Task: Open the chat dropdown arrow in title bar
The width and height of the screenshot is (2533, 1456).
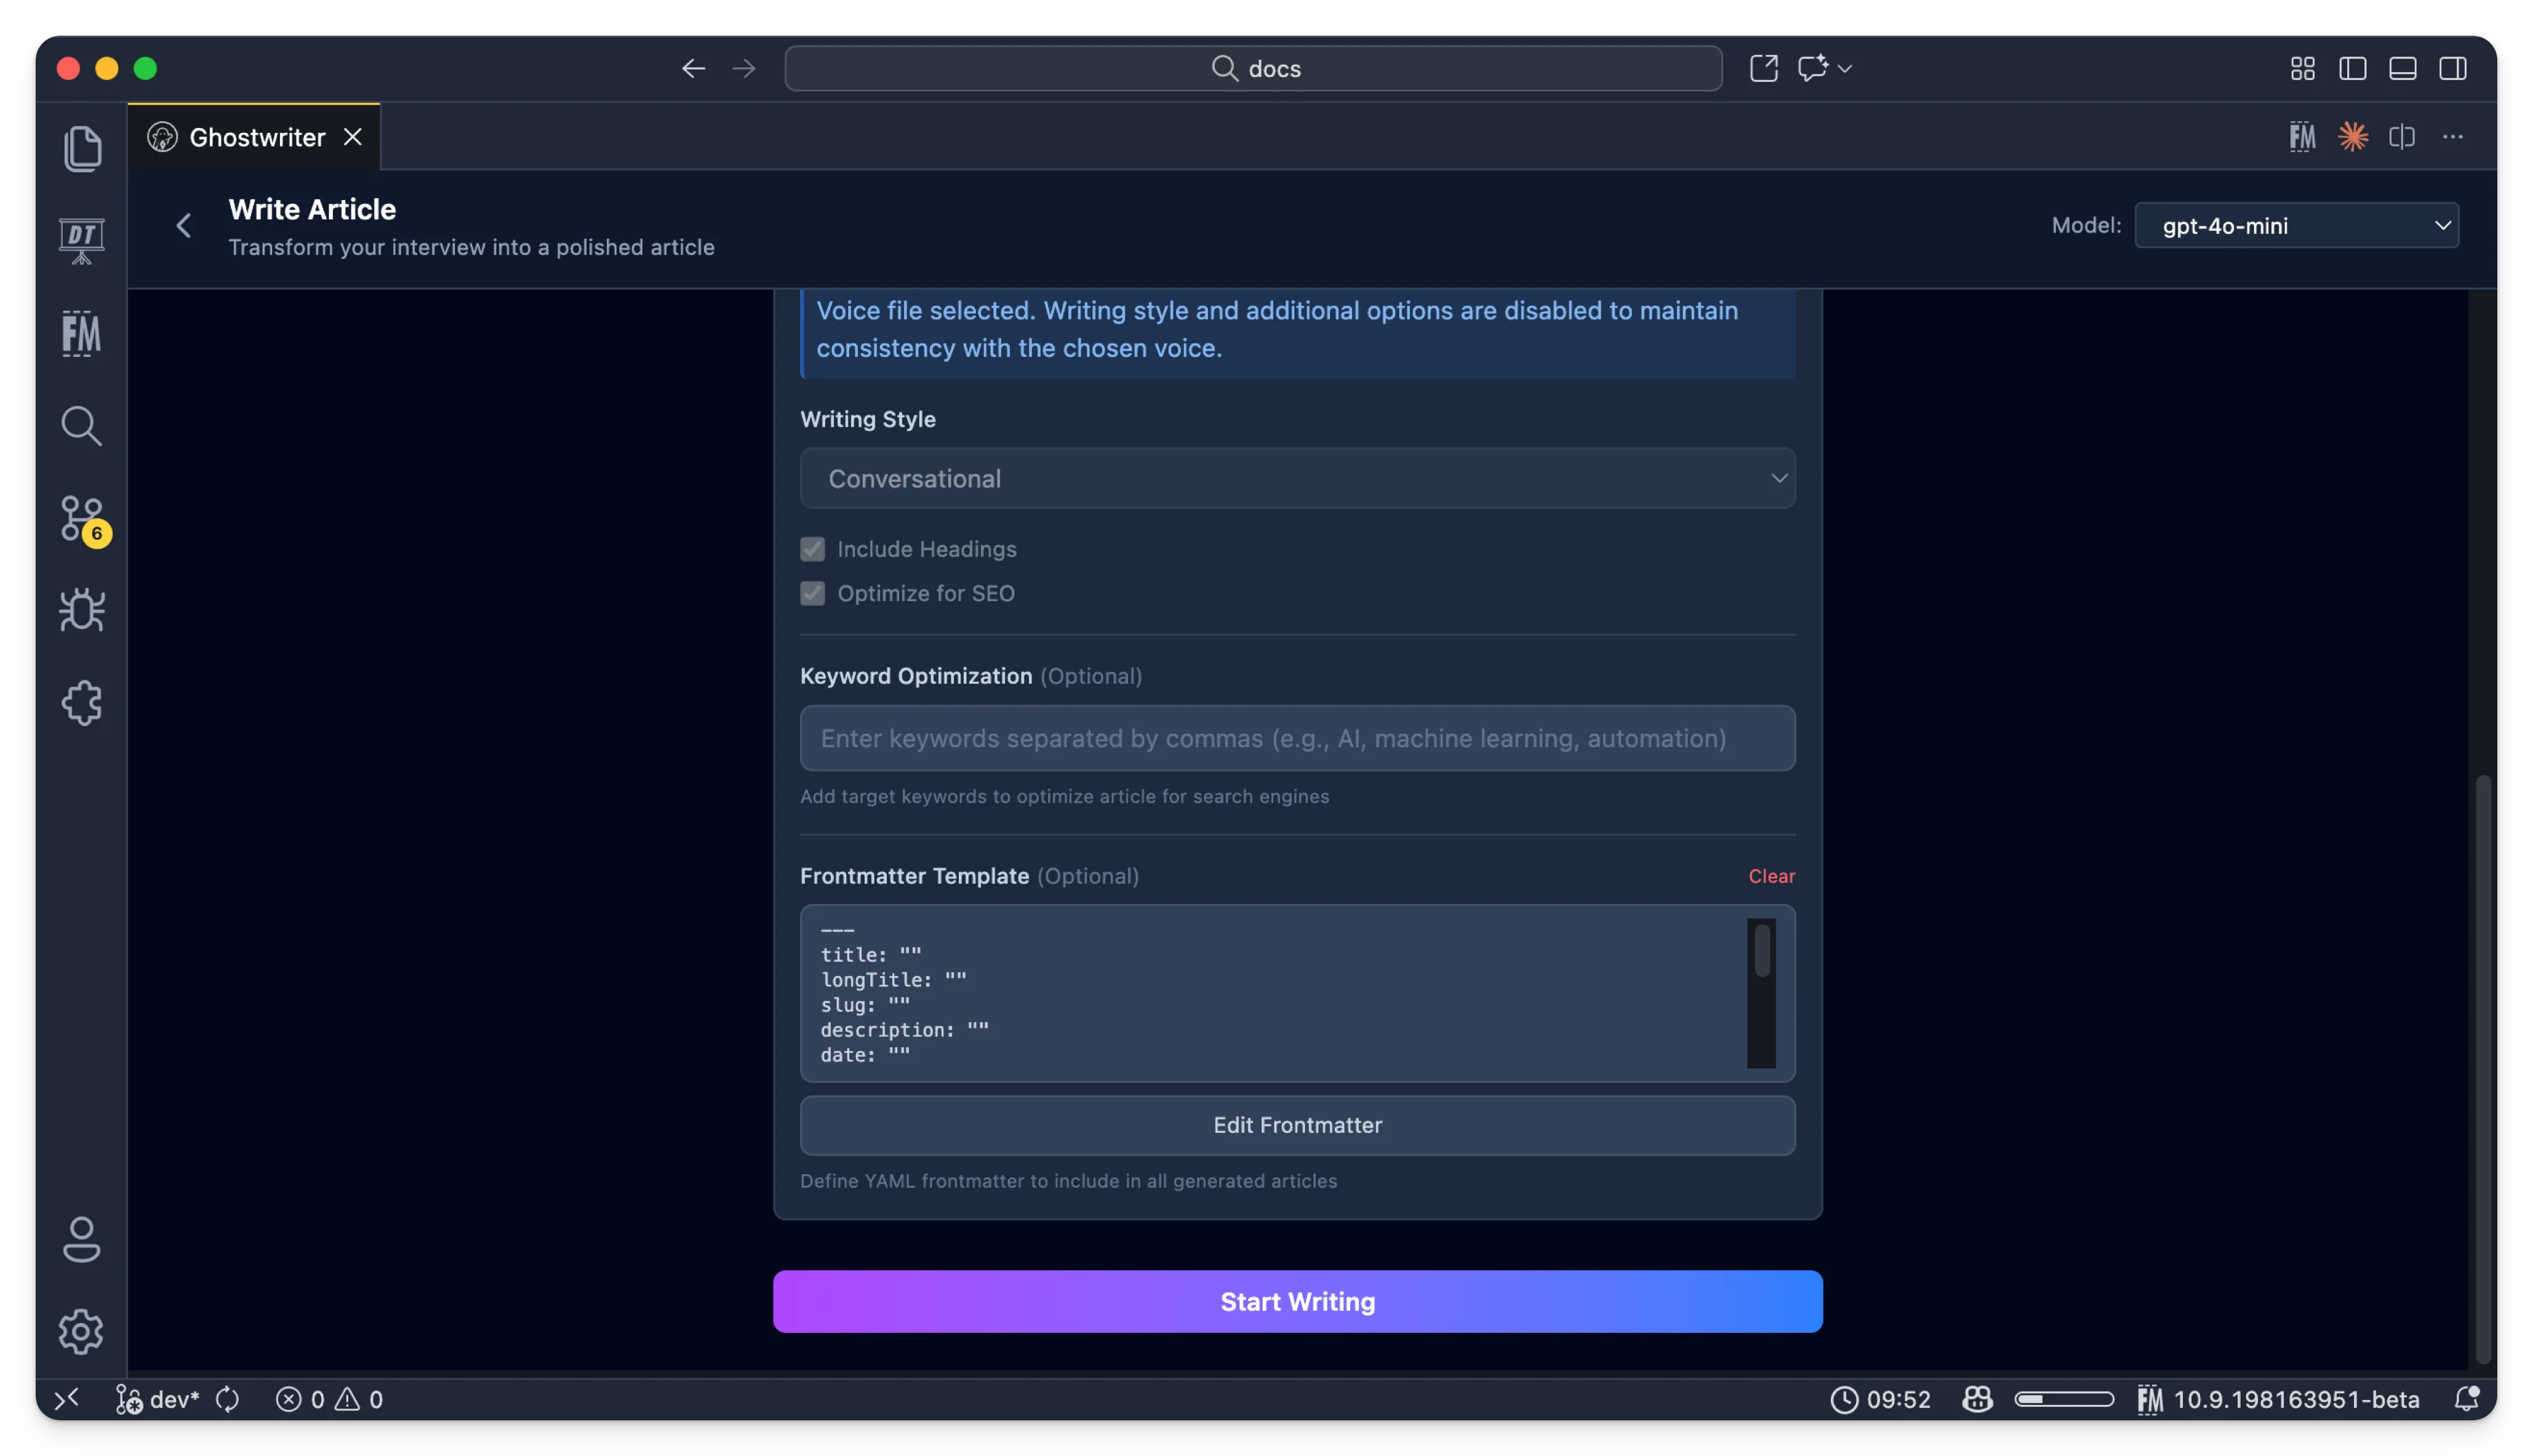Action: [1845, 69]
